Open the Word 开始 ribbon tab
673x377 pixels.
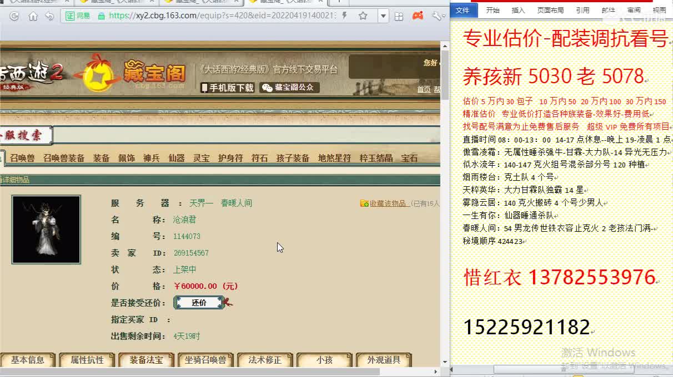(493, 10)
